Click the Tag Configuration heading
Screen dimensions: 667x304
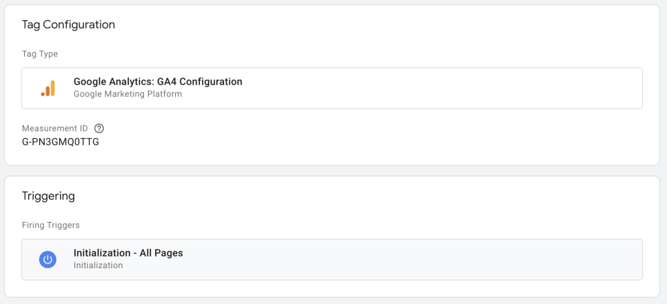[x=68, y=25]
